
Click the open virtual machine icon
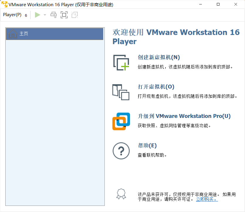121,92
